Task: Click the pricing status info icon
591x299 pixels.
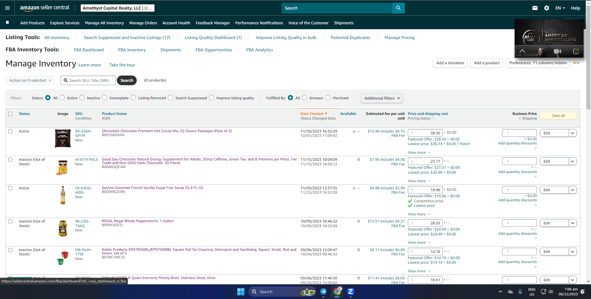Action: click(433, 119)
